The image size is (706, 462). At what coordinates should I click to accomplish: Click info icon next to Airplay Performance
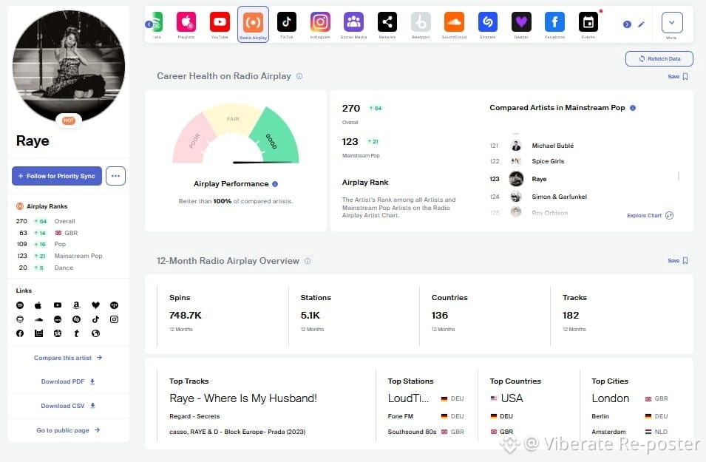(x=275, y=184)
